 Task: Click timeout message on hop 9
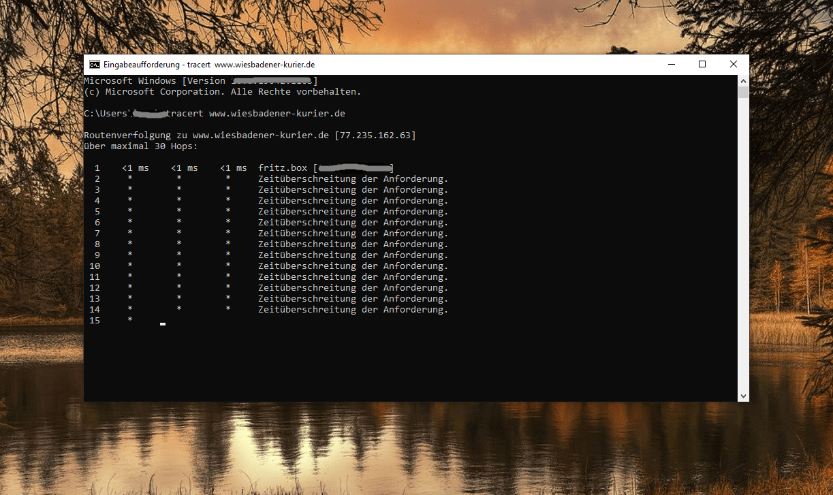353,255
